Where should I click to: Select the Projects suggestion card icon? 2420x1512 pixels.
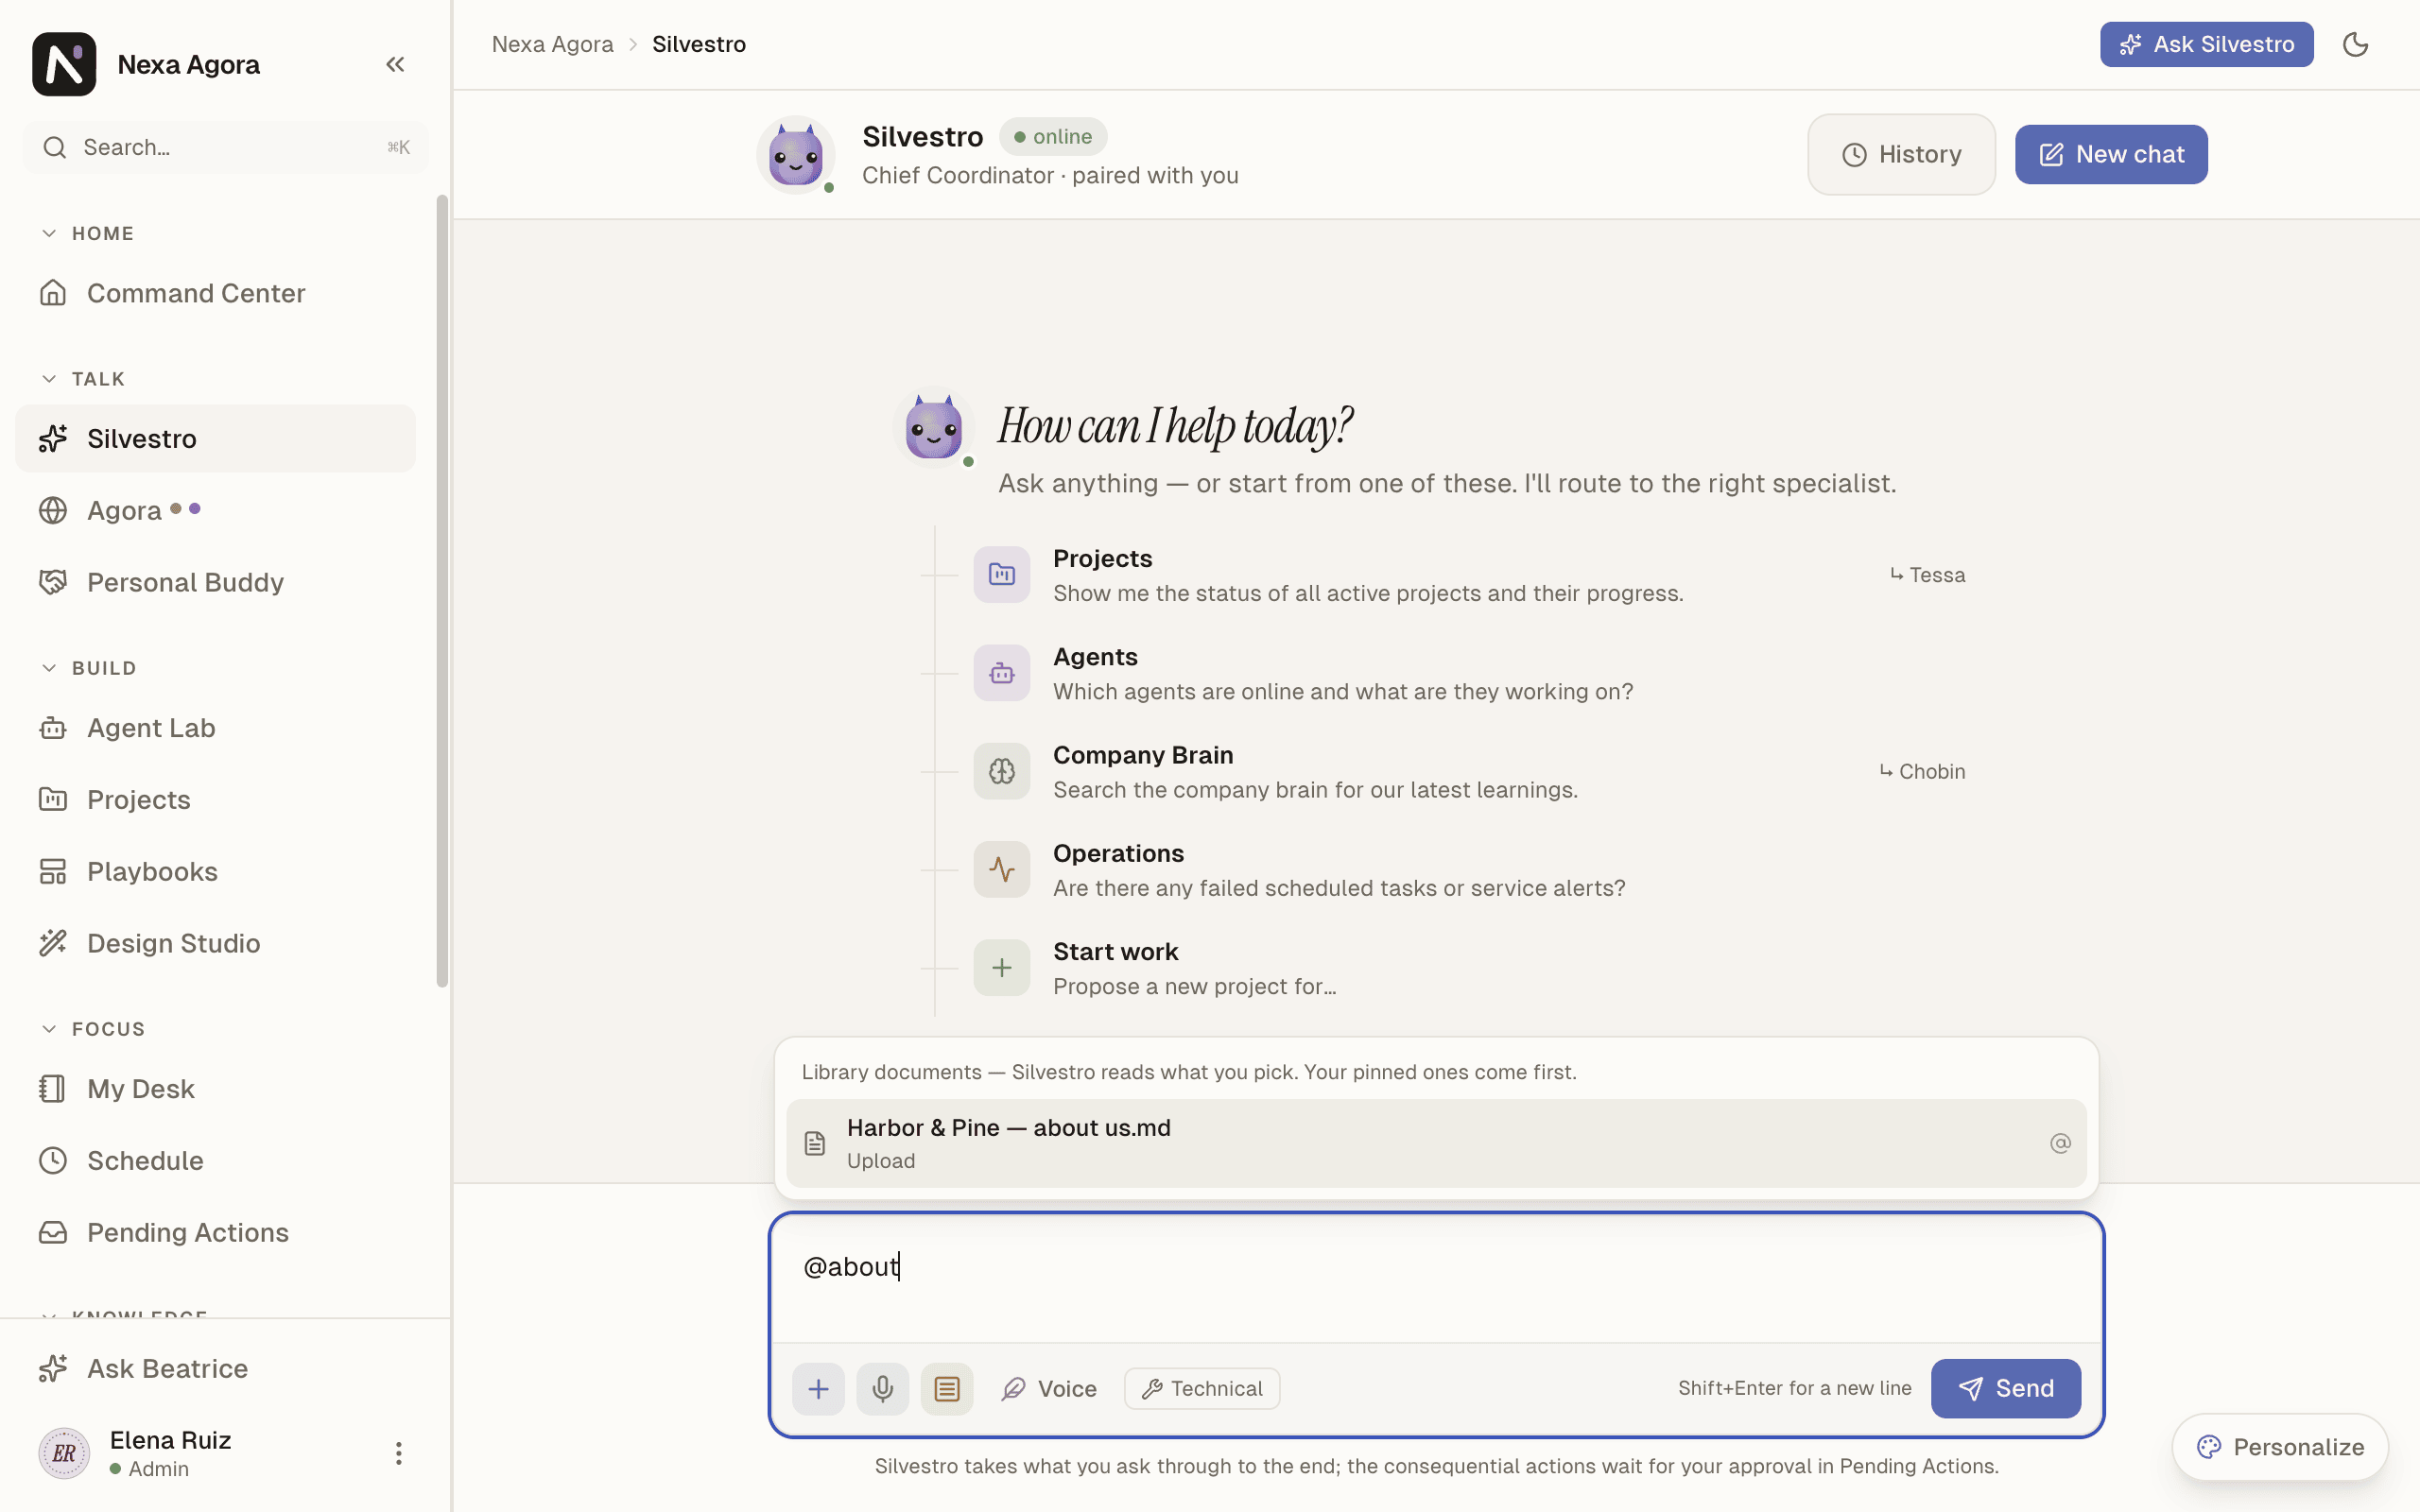pos(1001,574)
